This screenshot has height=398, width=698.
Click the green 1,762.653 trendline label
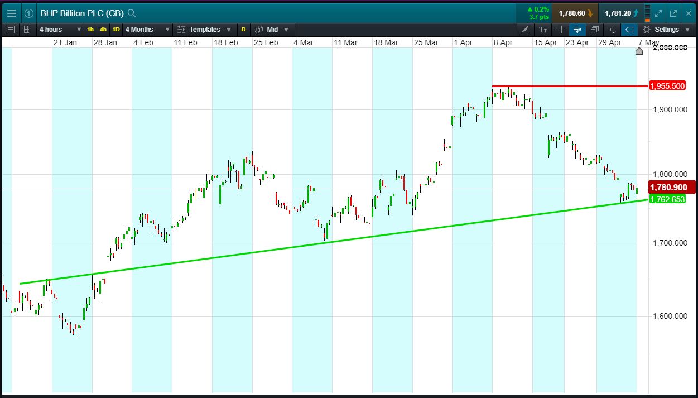pyautogui.click(x=667, y=199)
